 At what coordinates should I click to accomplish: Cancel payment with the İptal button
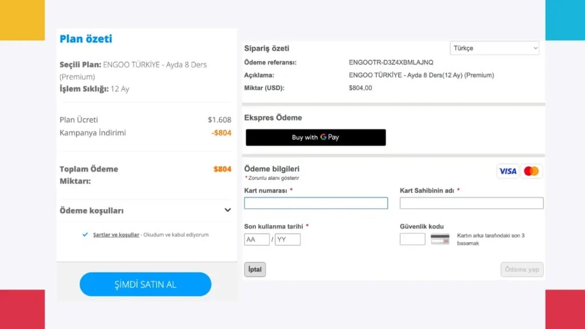click(x=255, y=270)
